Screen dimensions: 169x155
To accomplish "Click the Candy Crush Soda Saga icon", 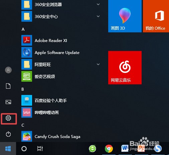I will tap(27, 136).
